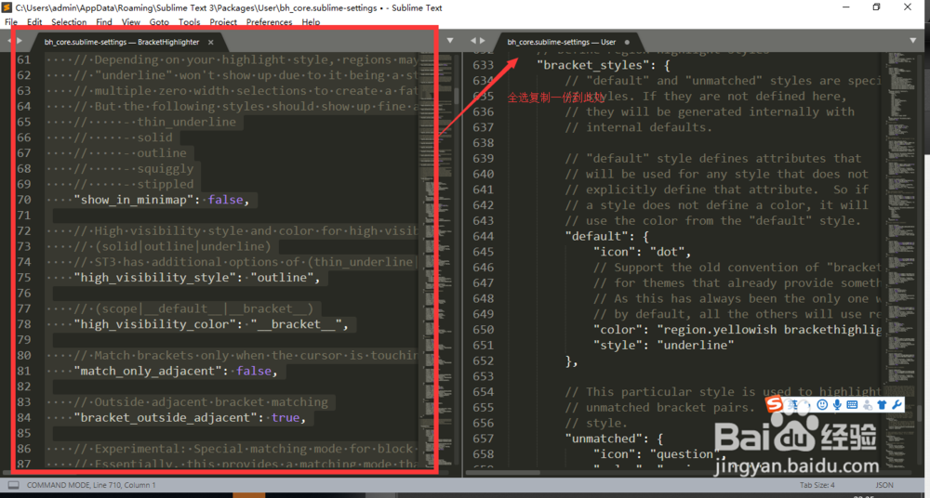930x498 pixels.
Task: Click the next-tab arrow in right pane
Action: coord(483,40)
